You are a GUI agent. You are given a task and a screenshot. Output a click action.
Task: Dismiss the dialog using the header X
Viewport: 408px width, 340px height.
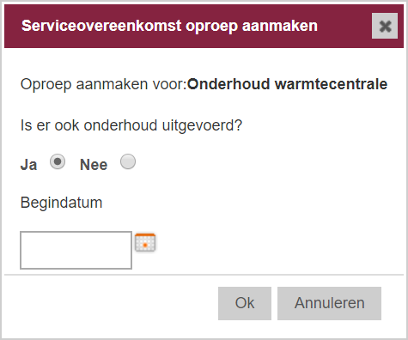coord(385,26)
